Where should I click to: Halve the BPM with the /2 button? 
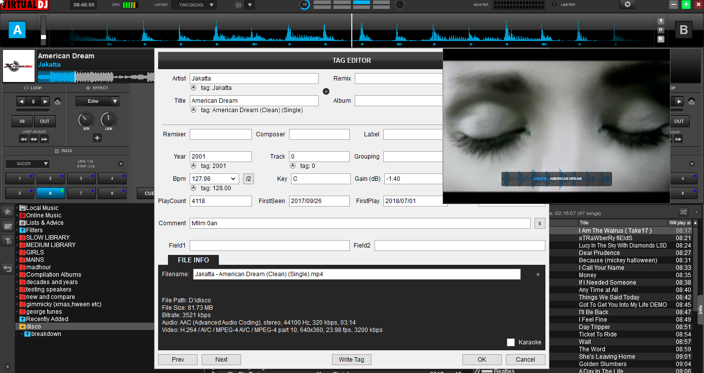(x=248, y=179)
